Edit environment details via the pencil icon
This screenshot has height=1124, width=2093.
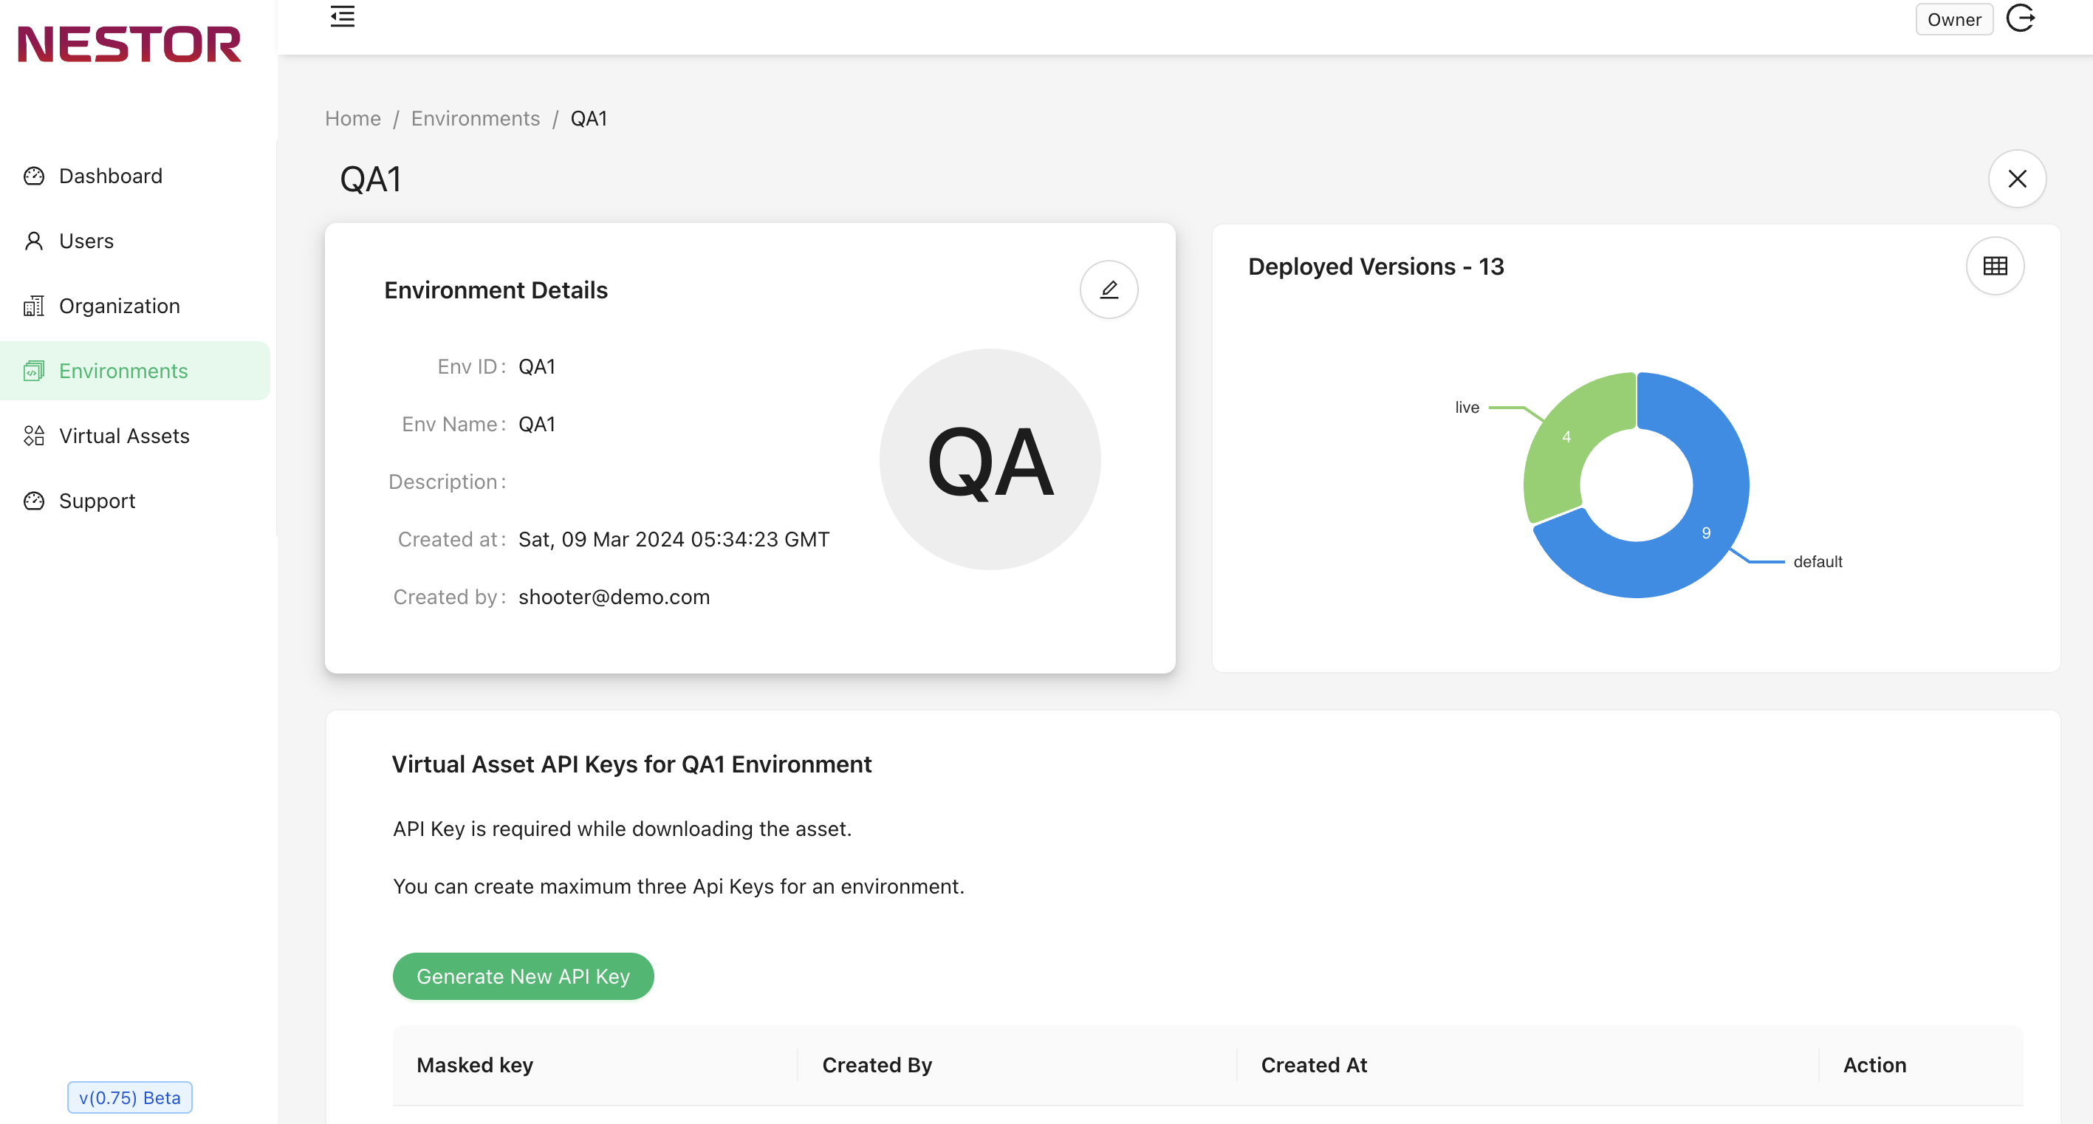click(1109, 289)
